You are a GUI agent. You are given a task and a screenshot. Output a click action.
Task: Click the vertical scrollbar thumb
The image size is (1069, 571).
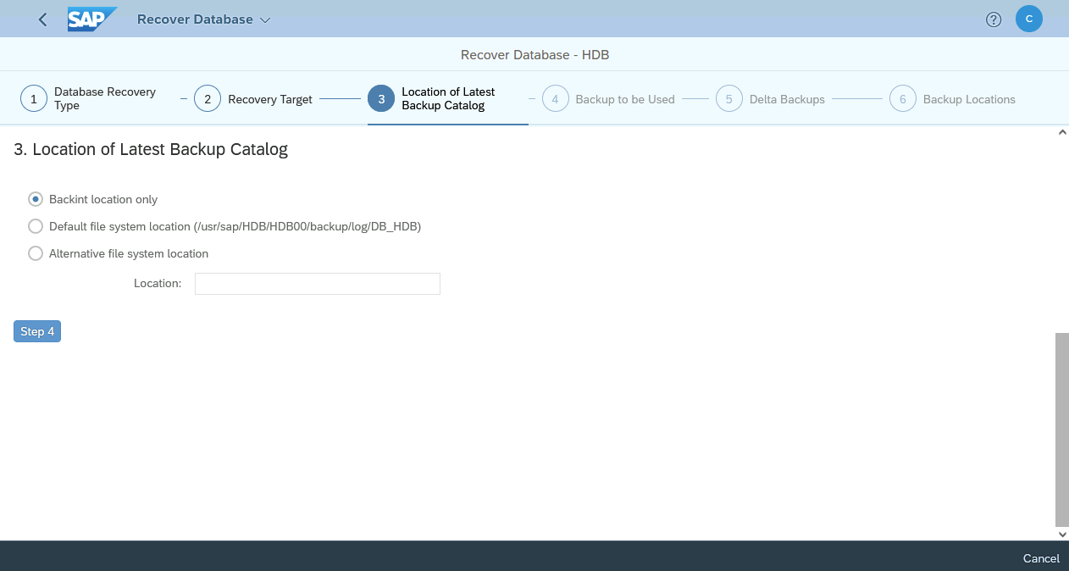(1061, 429)
